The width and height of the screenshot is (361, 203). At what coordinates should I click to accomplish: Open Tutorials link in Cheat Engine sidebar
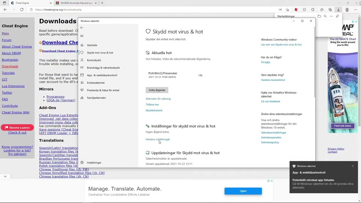click(8, 73)
